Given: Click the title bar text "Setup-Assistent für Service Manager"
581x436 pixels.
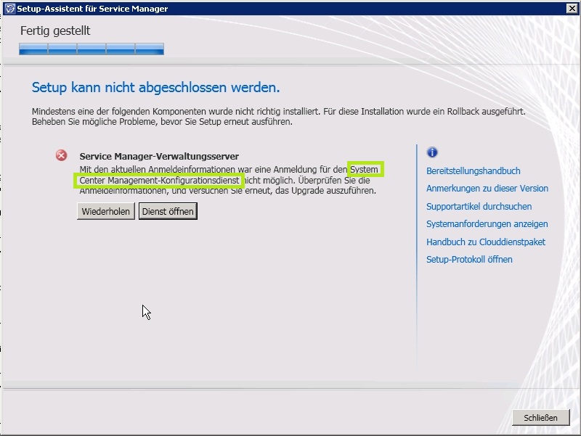Looking at the screenshot, I should click(x=92, y=9).
